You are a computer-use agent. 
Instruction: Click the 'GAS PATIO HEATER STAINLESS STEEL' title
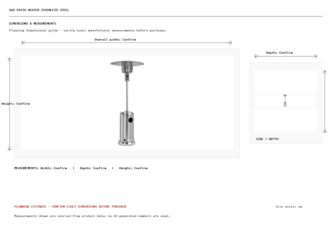point(39,10)
